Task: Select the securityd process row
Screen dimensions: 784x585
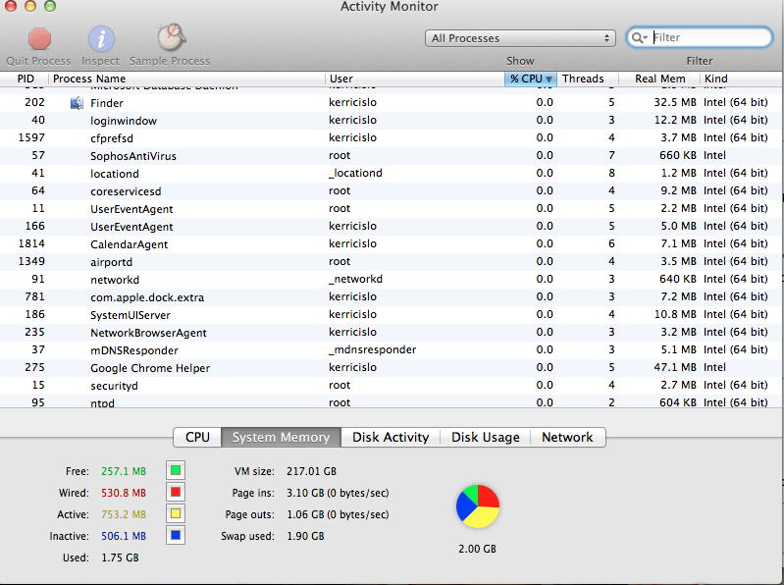Action: pos(391,386)
